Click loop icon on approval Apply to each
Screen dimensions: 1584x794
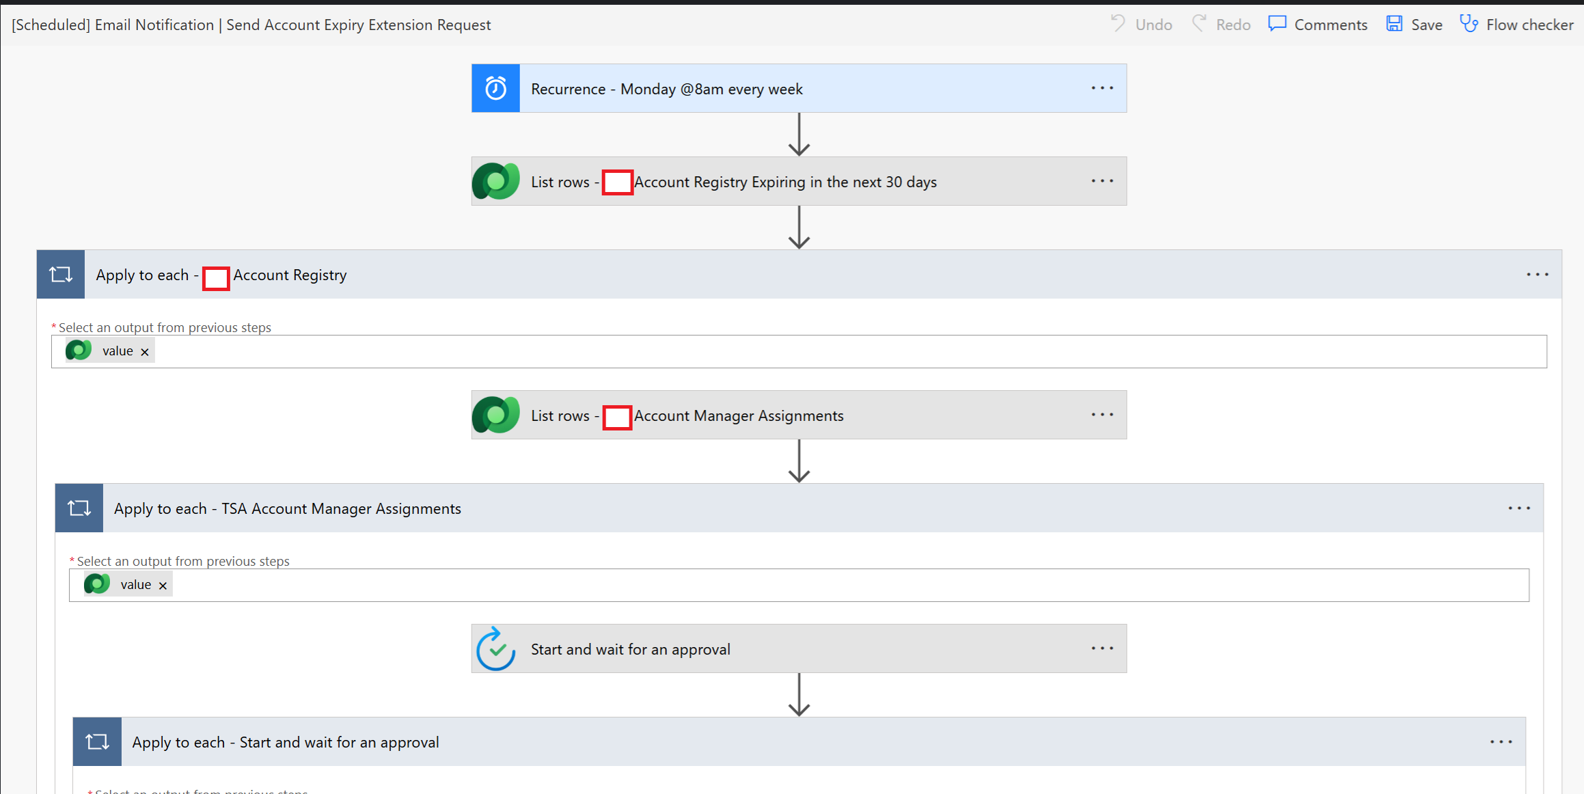pyautogui.click(x=97, y=742)
